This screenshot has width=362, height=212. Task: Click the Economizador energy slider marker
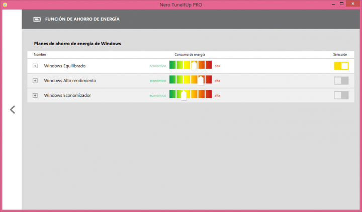pyautogui.click(x=184, y=96)
